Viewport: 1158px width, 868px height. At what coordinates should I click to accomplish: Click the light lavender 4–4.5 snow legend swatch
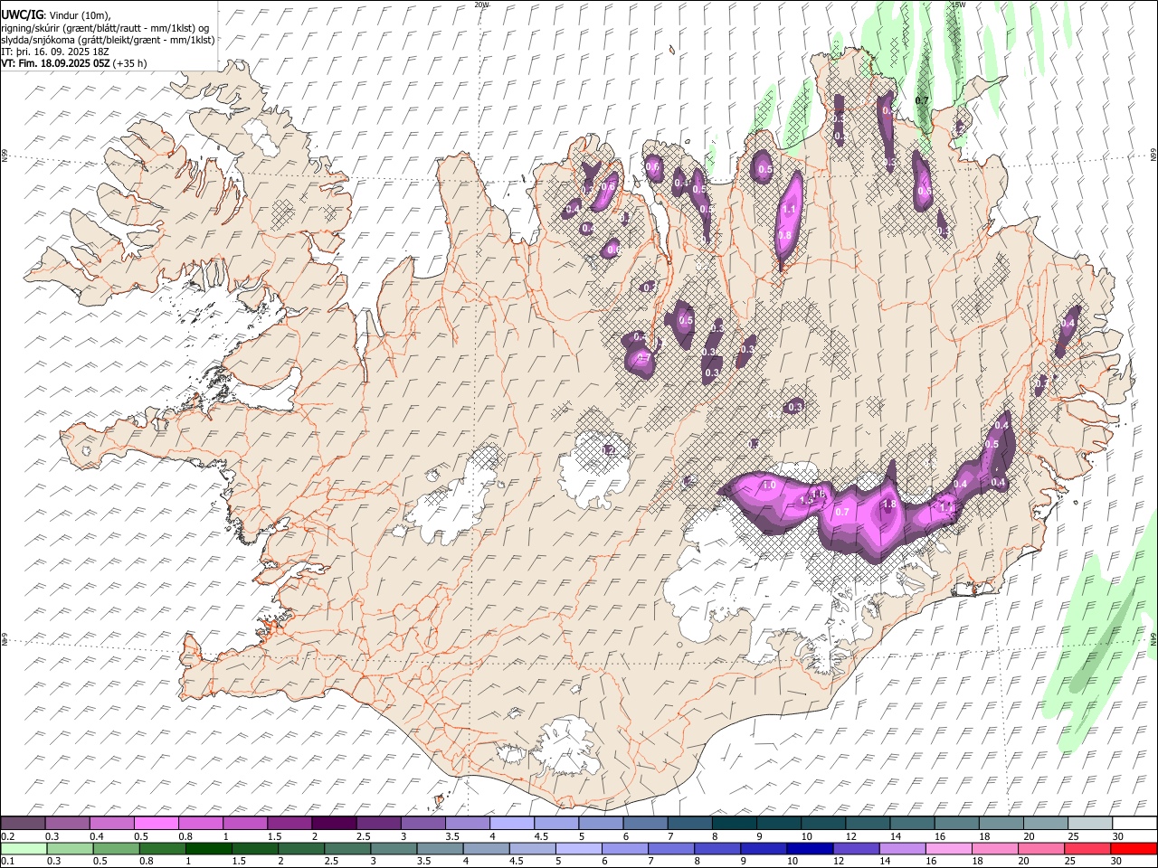512,824
